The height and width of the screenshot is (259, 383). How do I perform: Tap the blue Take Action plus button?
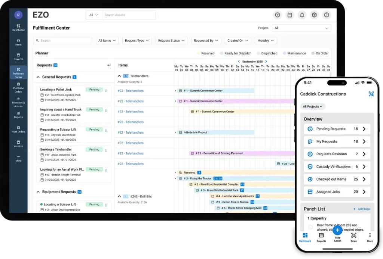337,230
